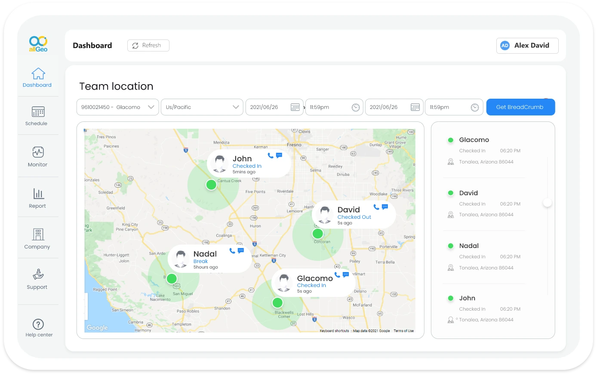Viewport: 597px width, 375px height.
Task: Click David's Checked Out status on map
Action: (x=354, y=217)
